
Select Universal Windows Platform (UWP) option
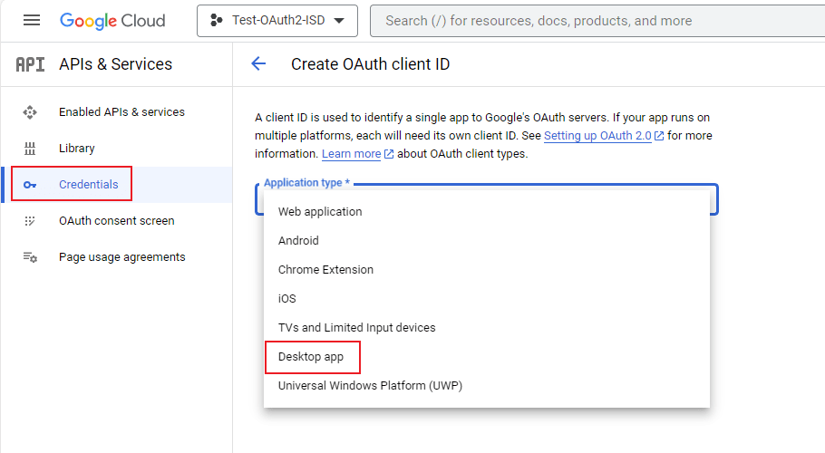point(370,386)
